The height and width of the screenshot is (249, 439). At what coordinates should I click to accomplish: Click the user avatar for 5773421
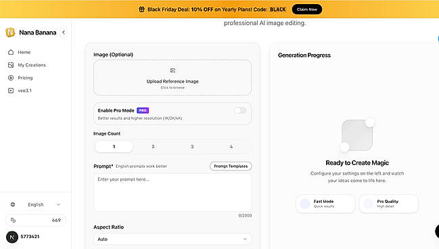tap(12, 237)
